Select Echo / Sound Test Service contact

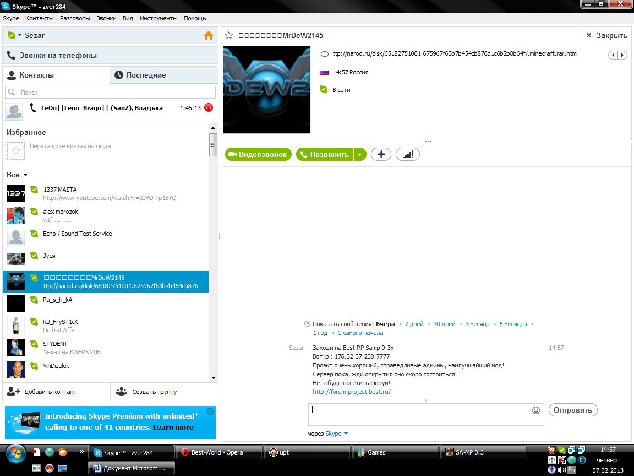106,237
